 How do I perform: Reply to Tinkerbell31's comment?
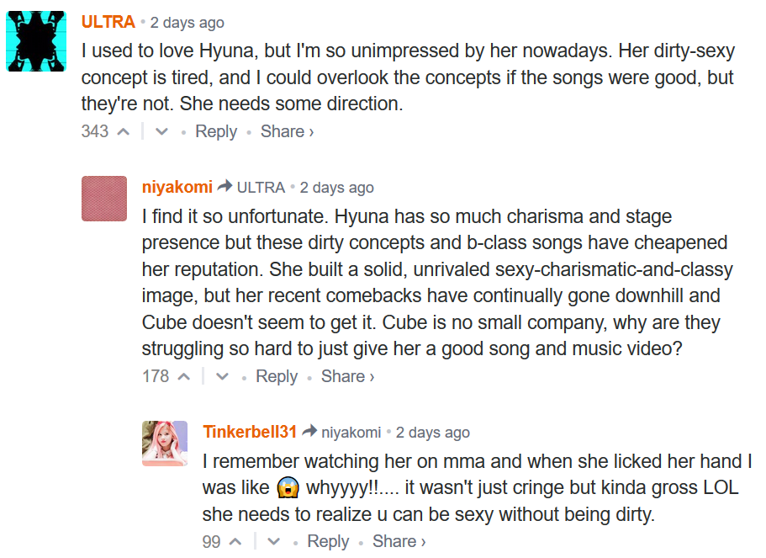(x=328, y=541)
